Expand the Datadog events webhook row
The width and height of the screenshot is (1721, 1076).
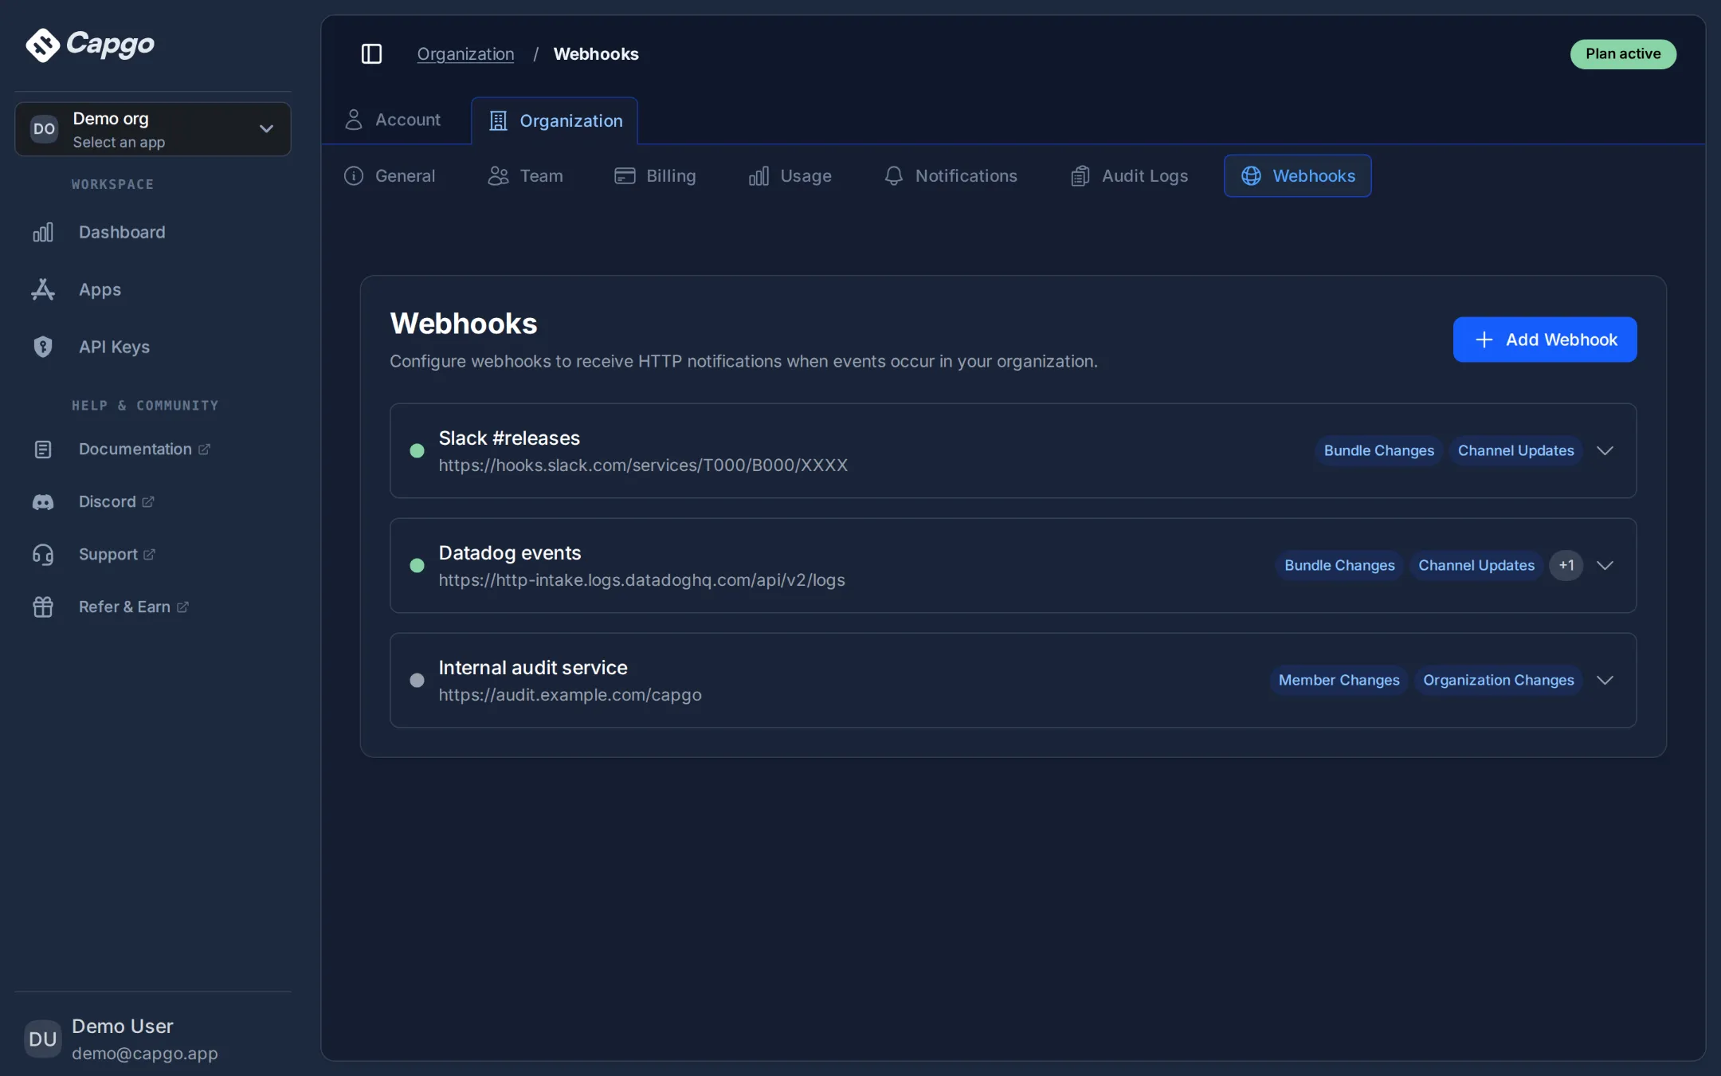[x=1605, y=566]
